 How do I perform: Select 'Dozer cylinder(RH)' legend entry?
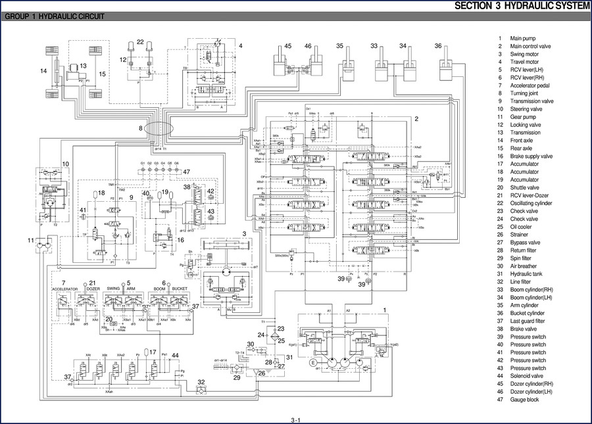(x=531, y=384)
